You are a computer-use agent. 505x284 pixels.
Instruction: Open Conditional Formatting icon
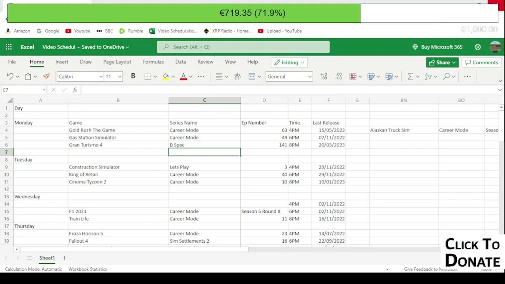point(353,77)
